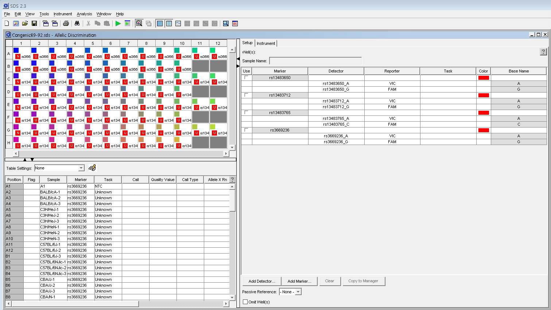Click plate column header 6

[x=110, y=43]
